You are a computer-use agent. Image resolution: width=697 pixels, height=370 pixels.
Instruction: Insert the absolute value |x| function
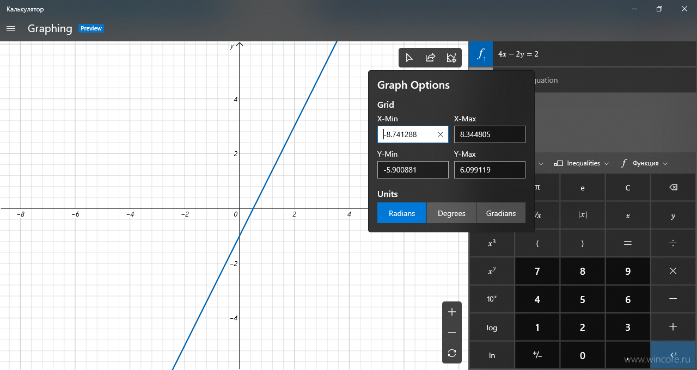pyautogui.click(x=583, y=215)
